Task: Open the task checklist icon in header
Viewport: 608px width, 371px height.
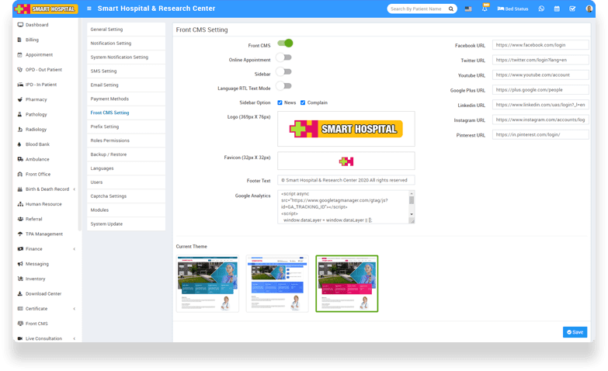Action: point(572,9)
